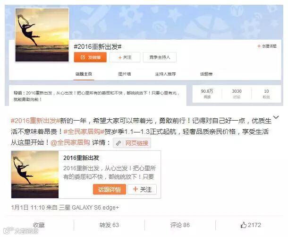Click the plus 创建话题 link
The height and width of the screenshot is (237, 288).
[x=267, y=46]
